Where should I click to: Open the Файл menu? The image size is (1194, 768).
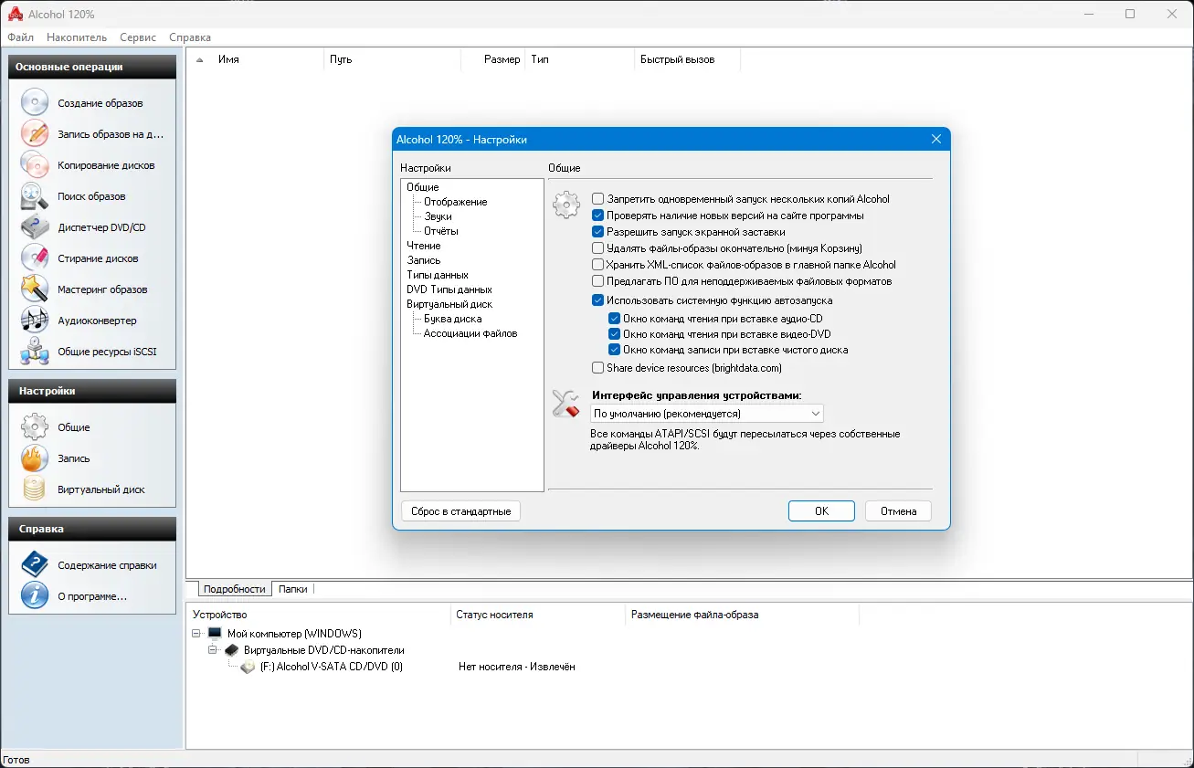click(20, 37)
